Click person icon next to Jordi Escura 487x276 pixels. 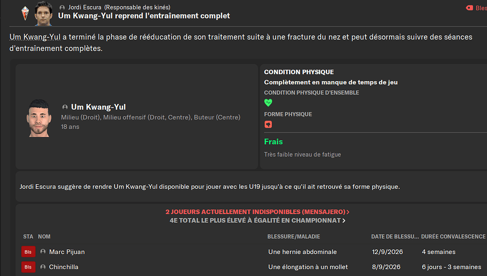[62, 7]
